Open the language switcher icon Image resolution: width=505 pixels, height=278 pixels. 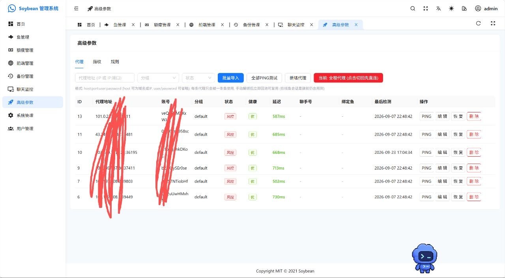pyautogui.click(x=438, y=8)
